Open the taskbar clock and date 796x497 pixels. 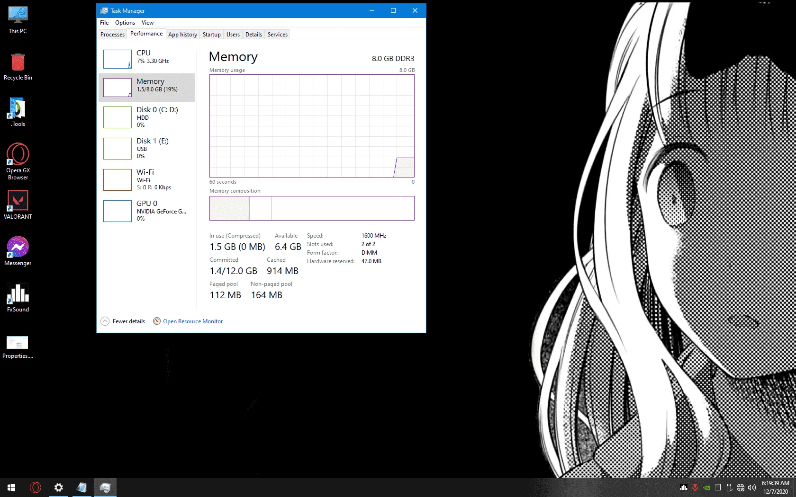pyautogui.click(x=775, y=488)
